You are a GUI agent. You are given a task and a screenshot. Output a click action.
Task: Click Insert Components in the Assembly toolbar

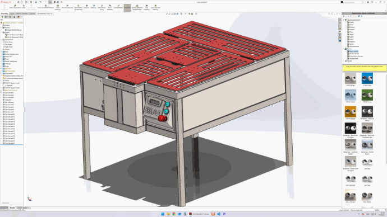[x=15, y=7]
